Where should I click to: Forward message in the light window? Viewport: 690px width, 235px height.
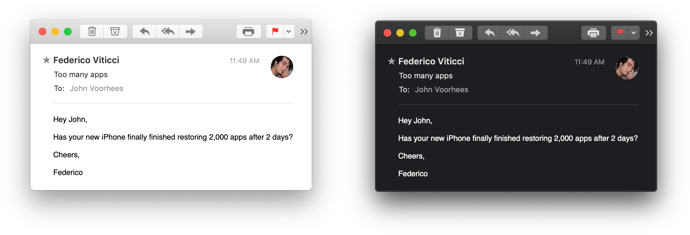point(191,32)
